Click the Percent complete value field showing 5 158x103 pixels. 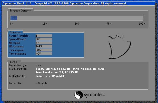click(x=44, y=36)
